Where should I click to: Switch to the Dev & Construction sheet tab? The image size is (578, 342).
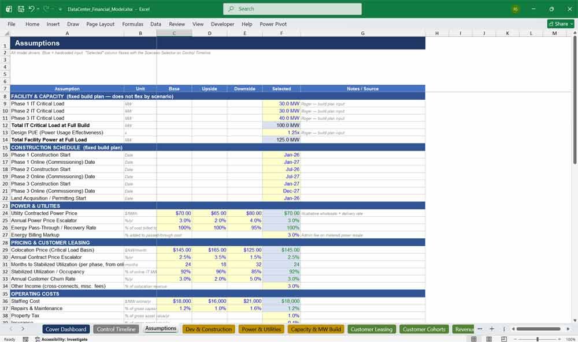tap(209, 329)
